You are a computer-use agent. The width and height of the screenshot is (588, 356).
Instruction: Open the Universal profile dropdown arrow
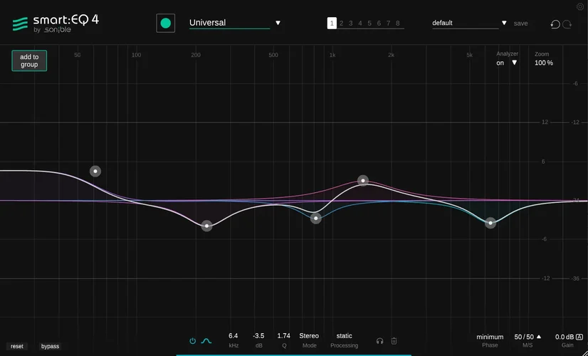click(278, 23)
